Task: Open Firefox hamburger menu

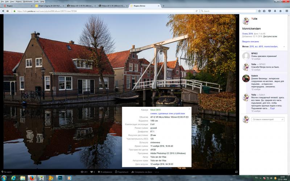Action: [287, 11]
